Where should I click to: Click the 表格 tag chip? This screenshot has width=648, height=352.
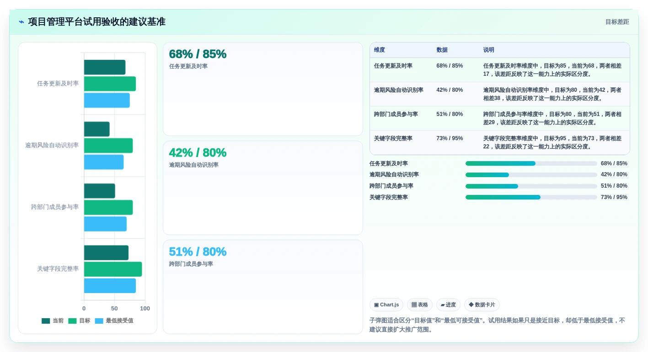click(x=420, y=305)
